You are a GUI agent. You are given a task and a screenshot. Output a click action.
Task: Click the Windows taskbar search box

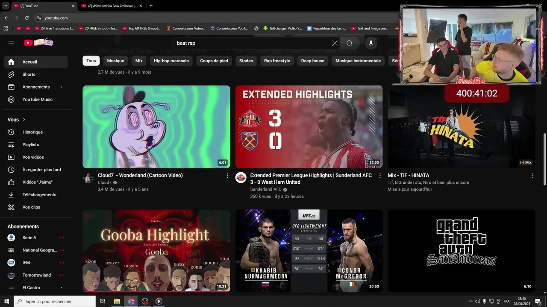click(x=55, y=301)
